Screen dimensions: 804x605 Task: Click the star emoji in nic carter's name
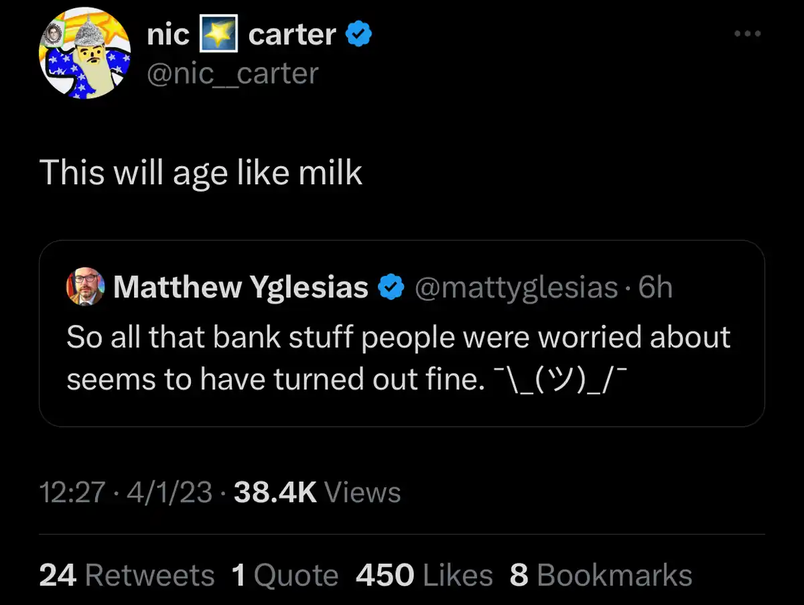pos(218,34)
